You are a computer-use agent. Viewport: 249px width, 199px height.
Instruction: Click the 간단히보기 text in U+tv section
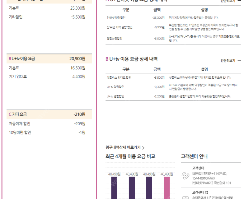click(x=228, y=60)
